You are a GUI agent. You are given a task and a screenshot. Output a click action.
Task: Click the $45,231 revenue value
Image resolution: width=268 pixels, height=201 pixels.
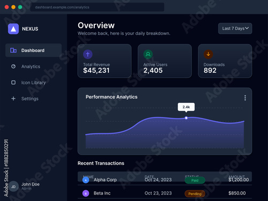[96, 70]
